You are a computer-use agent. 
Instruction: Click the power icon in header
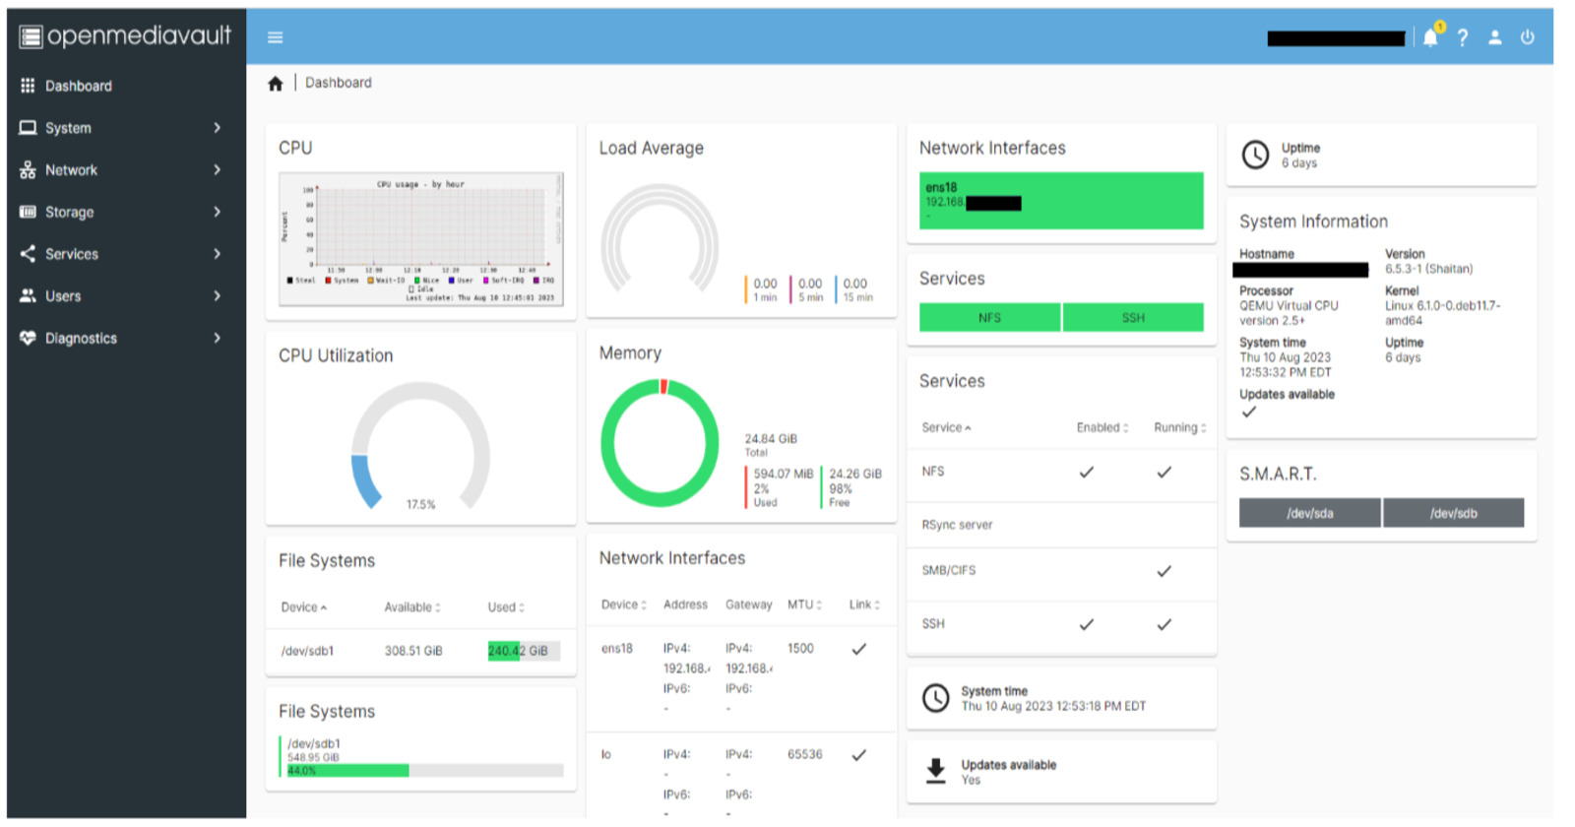point(1528,37)
